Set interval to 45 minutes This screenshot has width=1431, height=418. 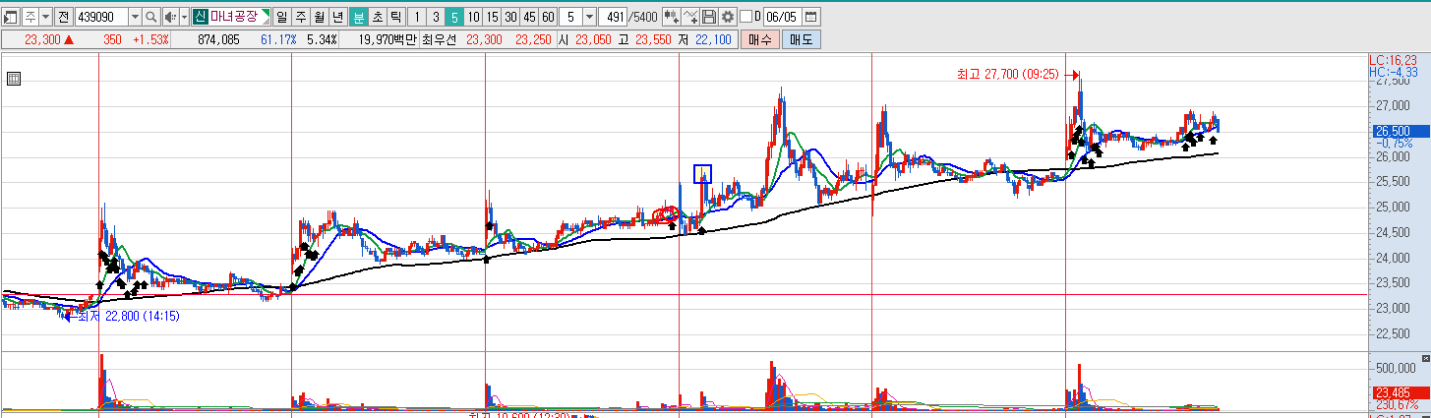[x=530, y=17]
